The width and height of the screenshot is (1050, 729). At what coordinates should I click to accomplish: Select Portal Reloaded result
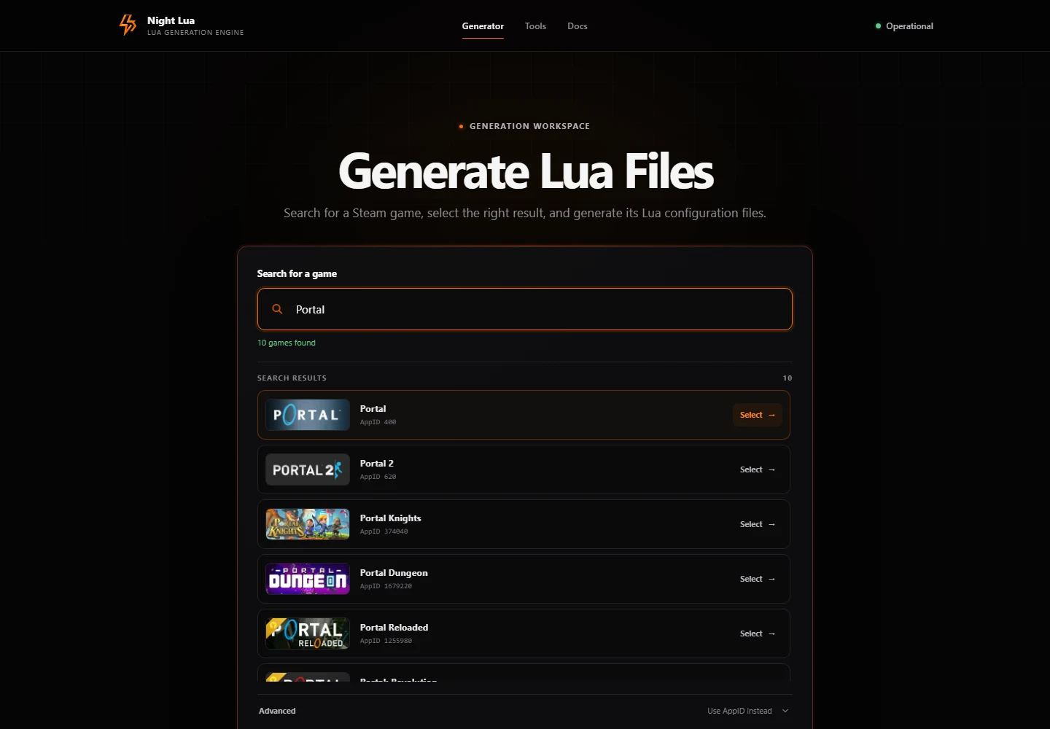[758, 634]
